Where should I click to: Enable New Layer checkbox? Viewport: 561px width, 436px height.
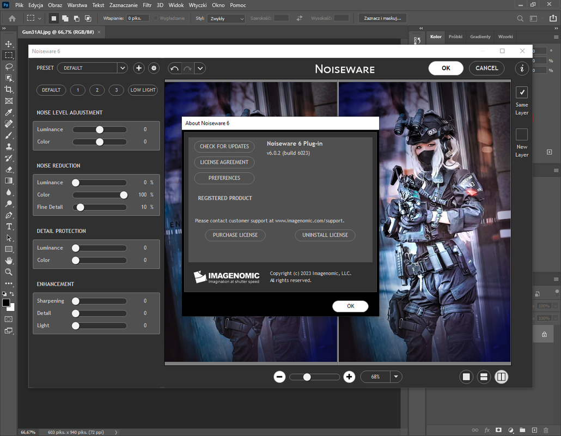[x=522, y=135]
